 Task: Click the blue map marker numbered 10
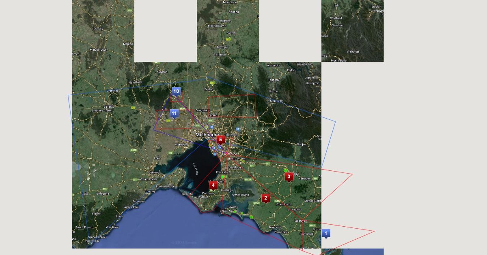click(176, 91)
